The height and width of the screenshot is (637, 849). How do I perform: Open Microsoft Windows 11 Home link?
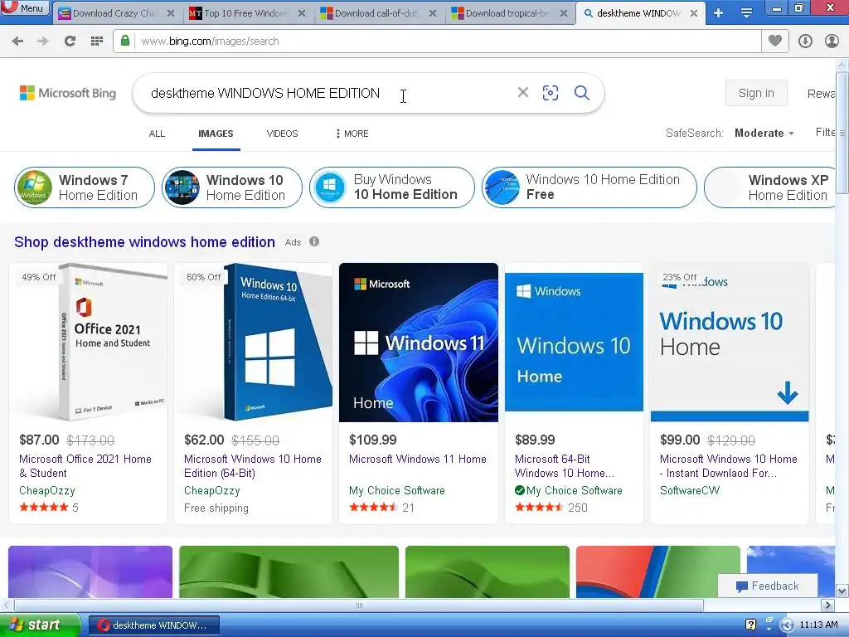pos(418,459)
